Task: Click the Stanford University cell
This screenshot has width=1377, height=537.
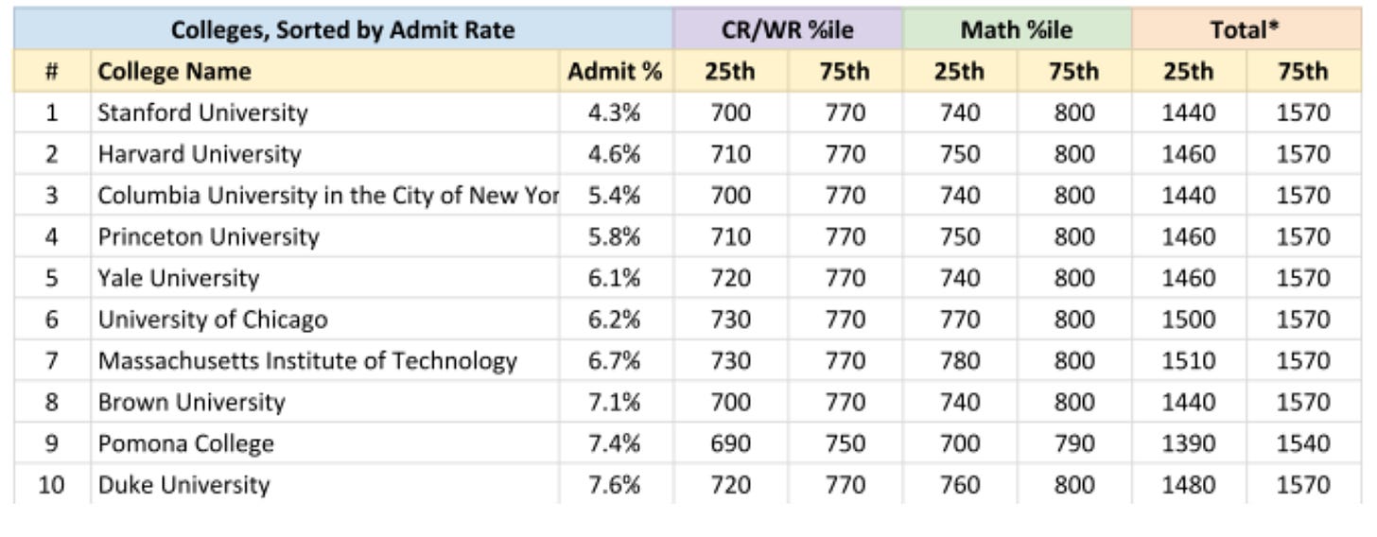Action: click(x=202, y=113)
